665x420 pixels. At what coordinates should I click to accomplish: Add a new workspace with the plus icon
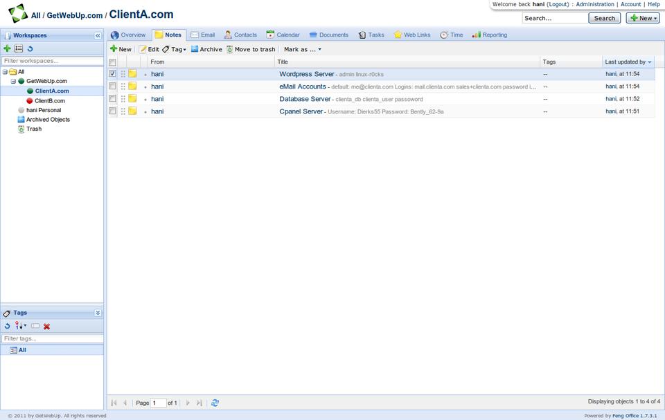pos(7,48)
